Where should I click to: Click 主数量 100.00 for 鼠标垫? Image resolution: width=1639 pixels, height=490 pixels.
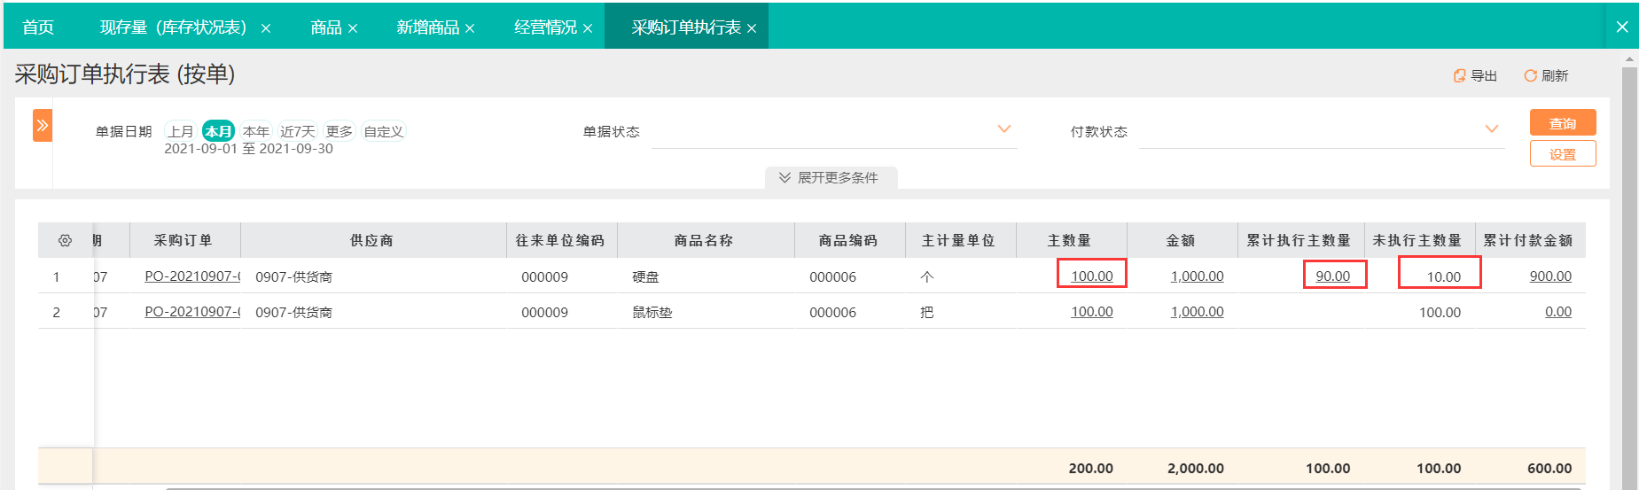pos(1092,312)
